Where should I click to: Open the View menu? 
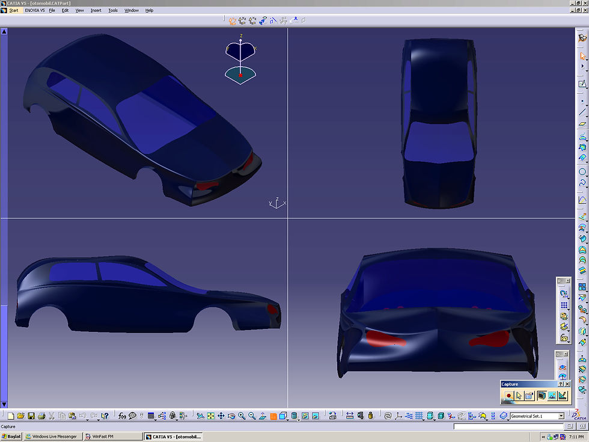click(x=79, y=11)
